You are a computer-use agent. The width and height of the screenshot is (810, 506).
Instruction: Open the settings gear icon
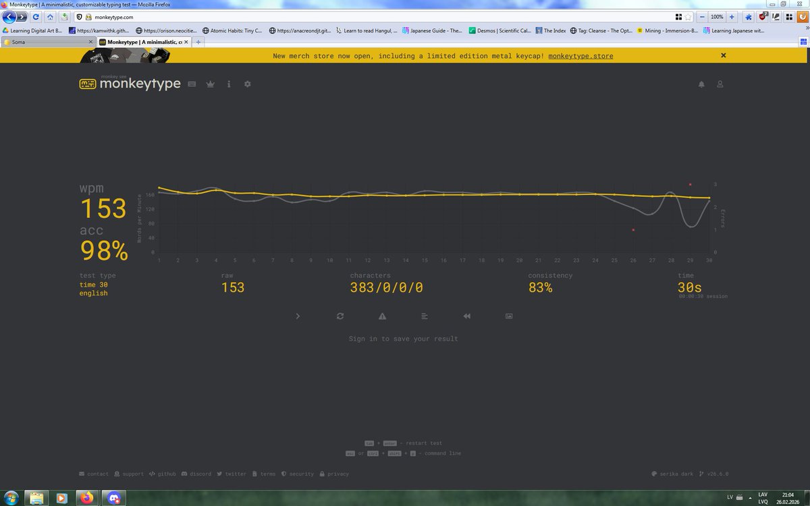point(247,84)
